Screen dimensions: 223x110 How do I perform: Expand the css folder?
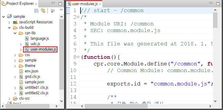[15, 55]
